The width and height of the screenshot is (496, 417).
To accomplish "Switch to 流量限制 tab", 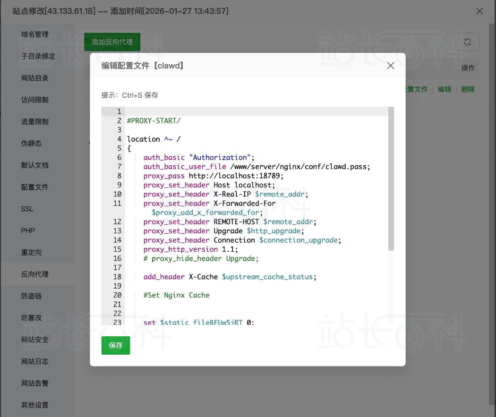I will [35, 121].
